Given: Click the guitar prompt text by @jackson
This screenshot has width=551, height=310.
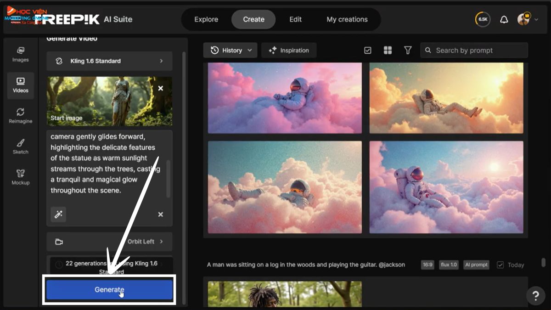Looking at the screenshot, I should pyautogui.click(x=306, y=265).
